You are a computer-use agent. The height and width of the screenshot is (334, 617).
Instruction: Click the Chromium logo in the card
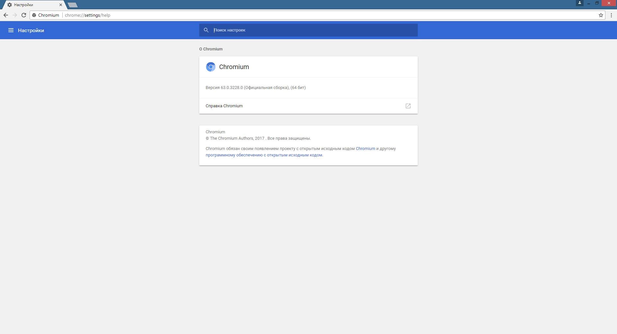211,67
